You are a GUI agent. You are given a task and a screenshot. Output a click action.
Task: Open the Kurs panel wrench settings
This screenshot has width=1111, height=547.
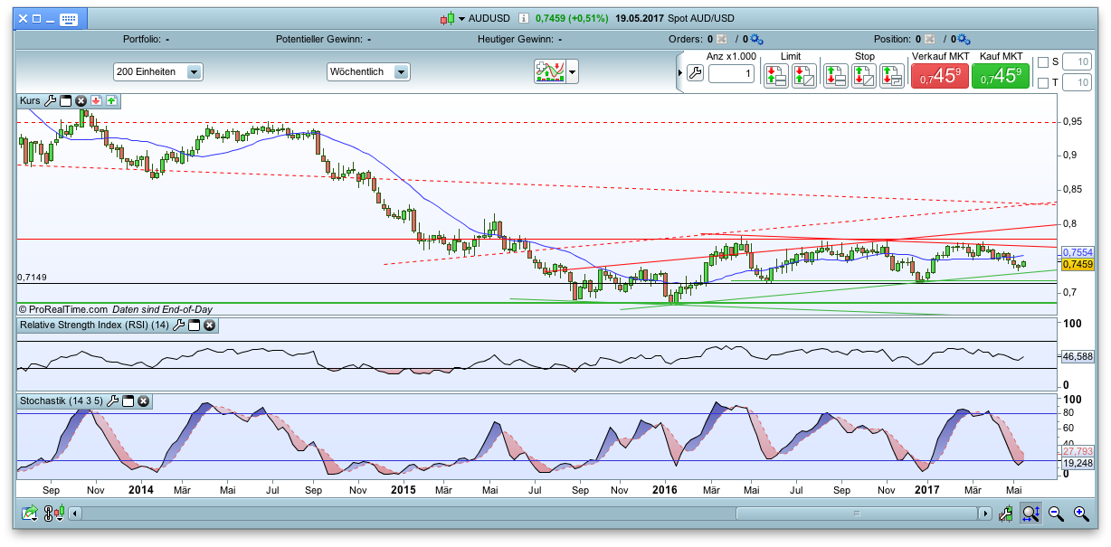click(51, 101)
